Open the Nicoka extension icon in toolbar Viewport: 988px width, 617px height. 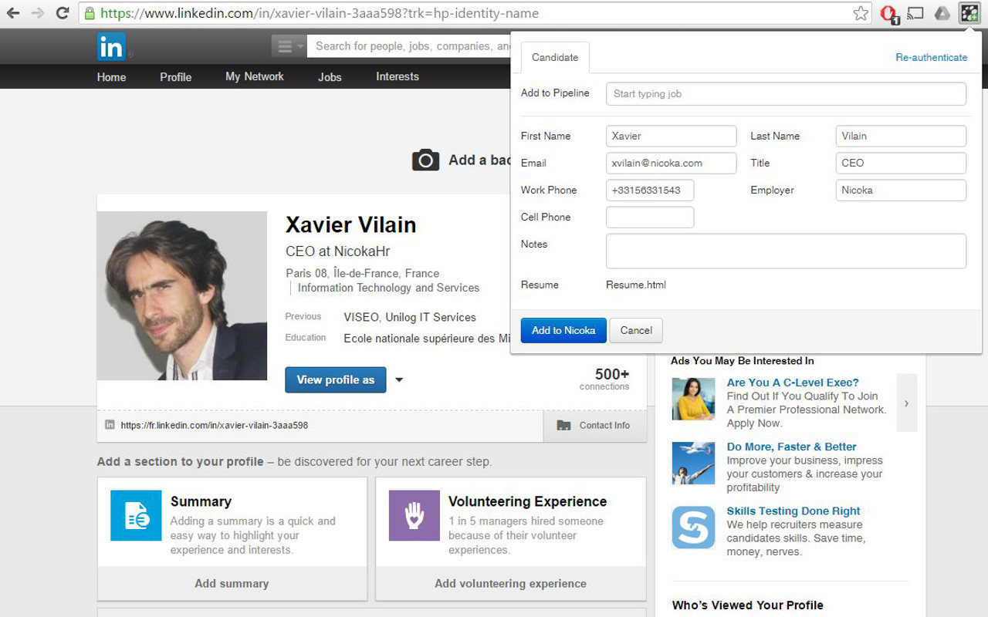969,13
